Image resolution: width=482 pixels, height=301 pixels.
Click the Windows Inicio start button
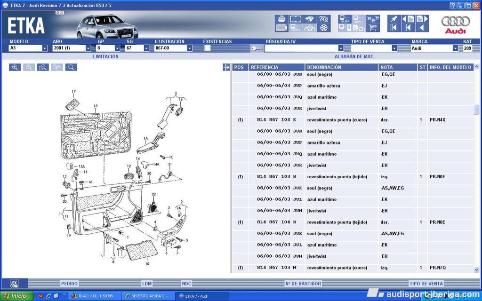click(17, 296)
